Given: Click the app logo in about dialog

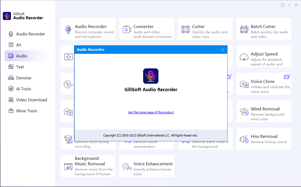Looking at the screenshot, I should point(151,76).
